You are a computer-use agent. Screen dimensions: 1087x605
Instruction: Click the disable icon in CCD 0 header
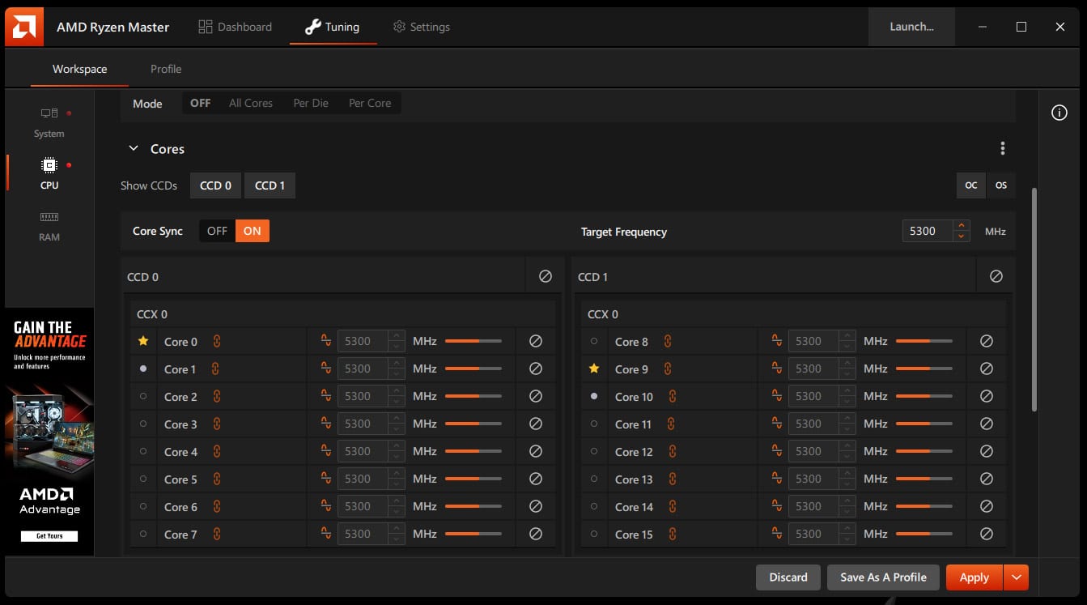point(545,276)
